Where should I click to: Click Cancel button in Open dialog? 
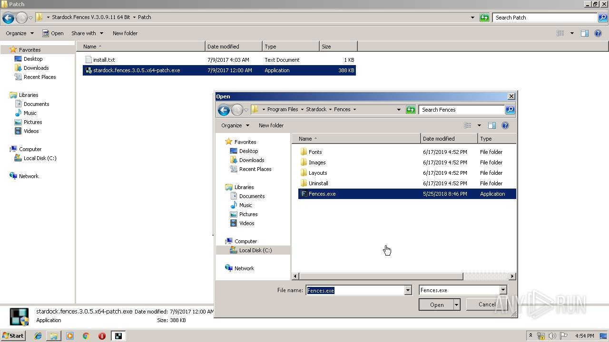pyautogui.click(x=487, y=304)
